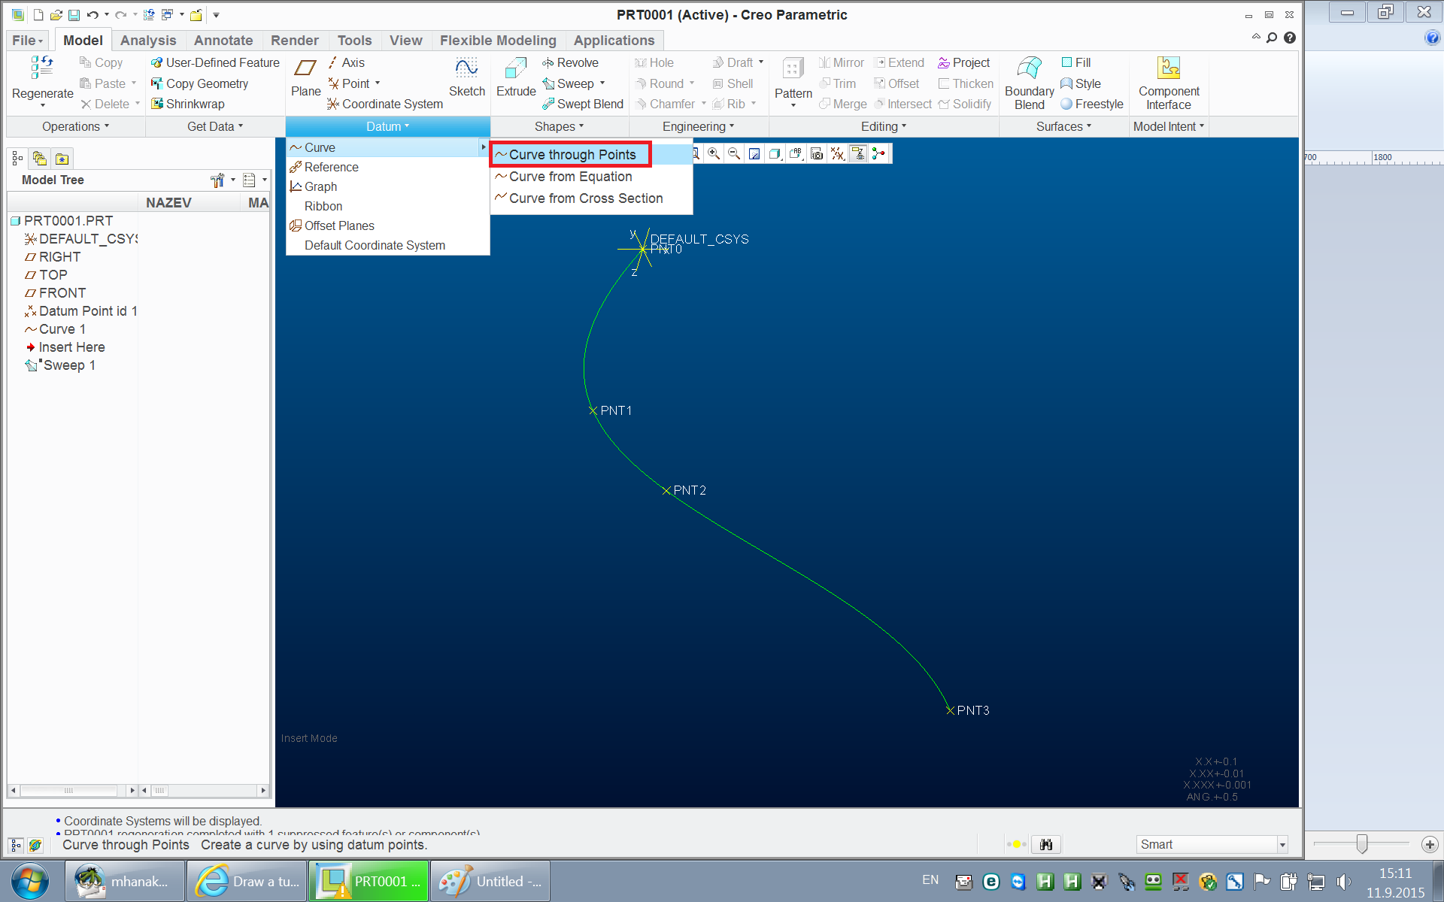Launch the Extrude tool

click(516, 77)
